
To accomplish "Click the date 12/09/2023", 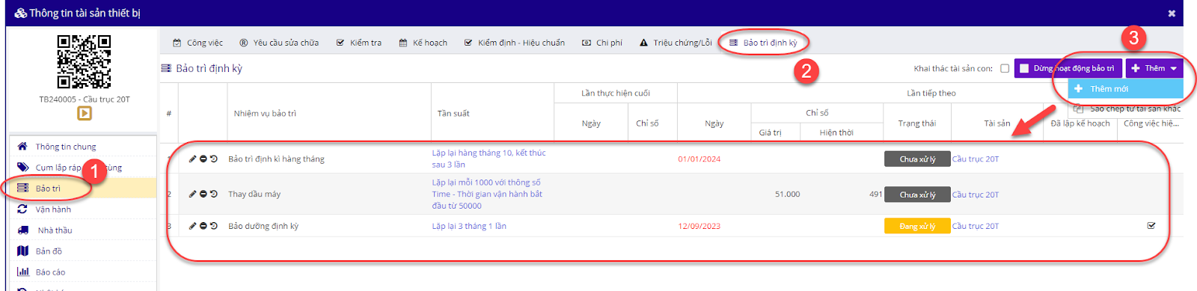I will click(x=699, y=226).
